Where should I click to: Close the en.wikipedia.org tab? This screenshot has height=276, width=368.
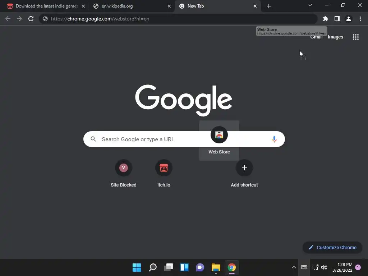[x=169, y=6]
